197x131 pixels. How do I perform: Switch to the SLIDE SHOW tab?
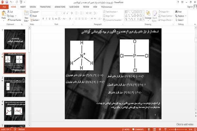[x=74, y=7]
